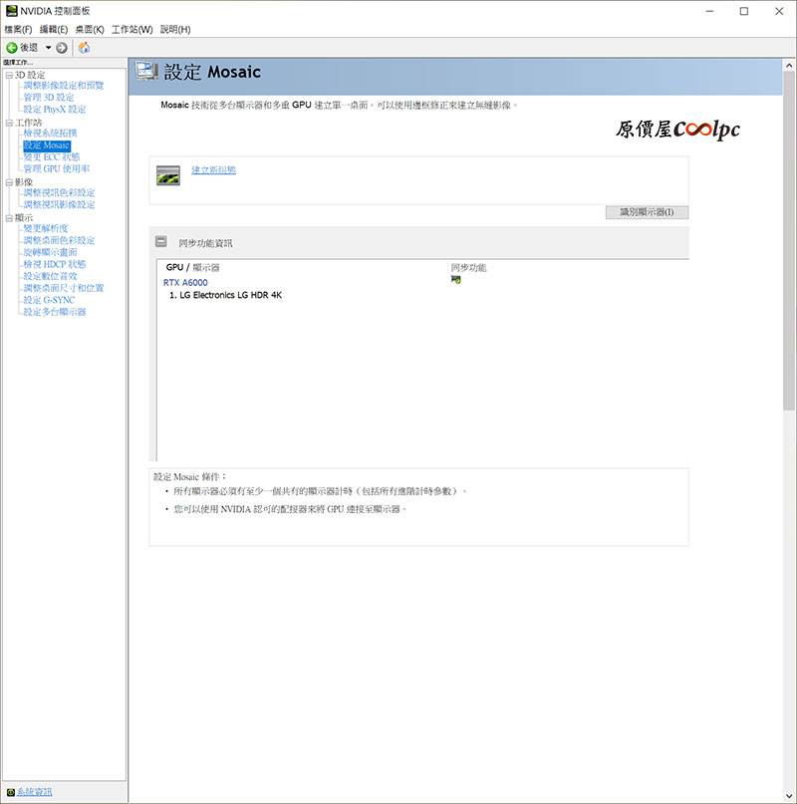Select 調整視訊色彩設定 in the tree
This screenshot has width=797, height=804.
(59, 193)
